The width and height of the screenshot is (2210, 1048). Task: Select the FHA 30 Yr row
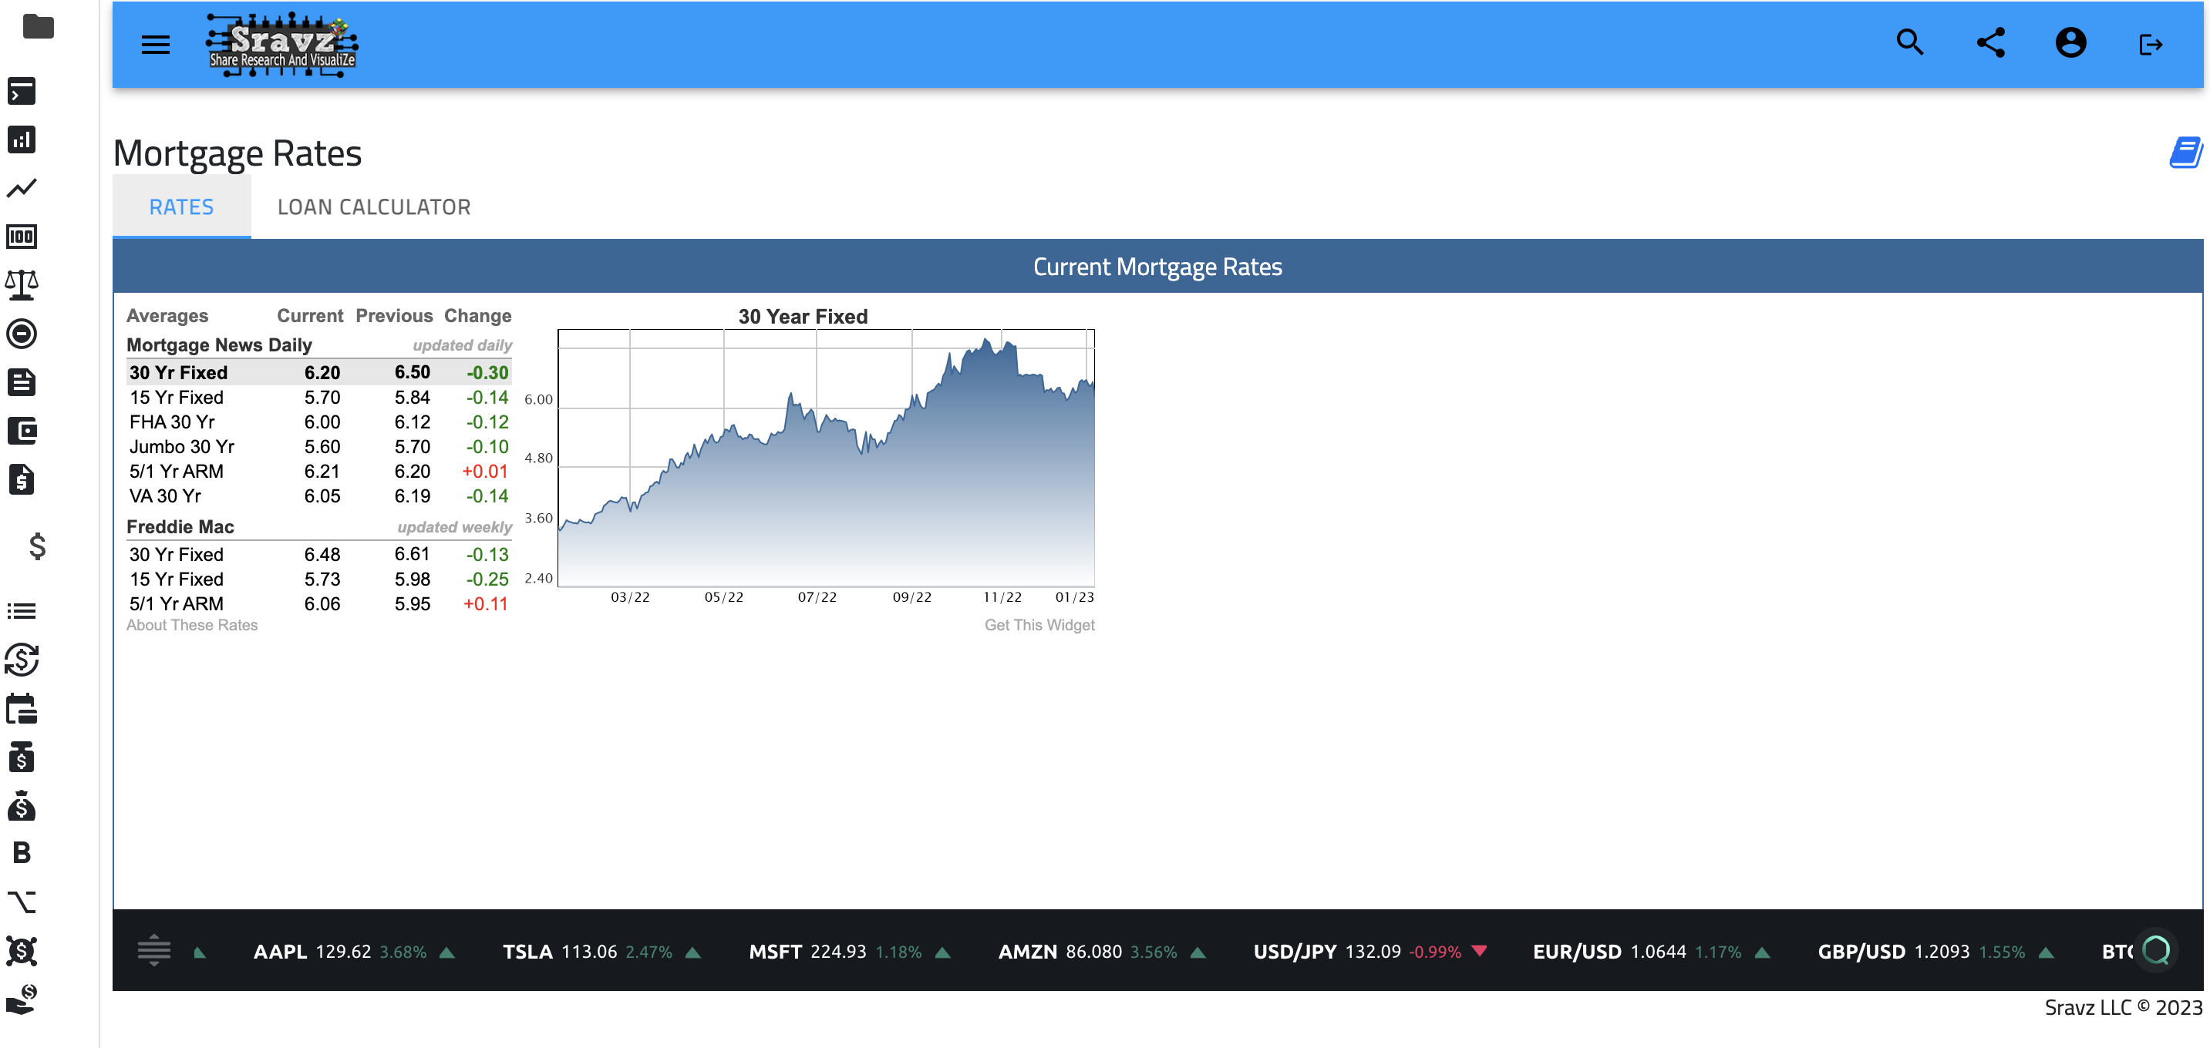pyautogui.click(x=319, y=422)
